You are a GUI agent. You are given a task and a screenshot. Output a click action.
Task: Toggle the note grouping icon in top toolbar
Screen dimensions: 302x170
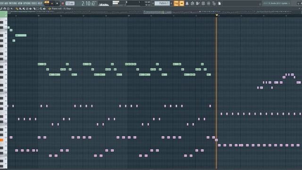coord(193,3)
